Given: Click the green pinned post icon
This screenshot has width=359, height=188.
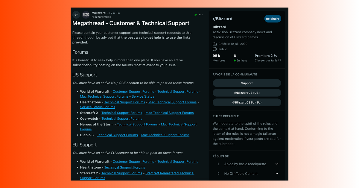Looking at the screenshot, I should (x=195, y=15).
